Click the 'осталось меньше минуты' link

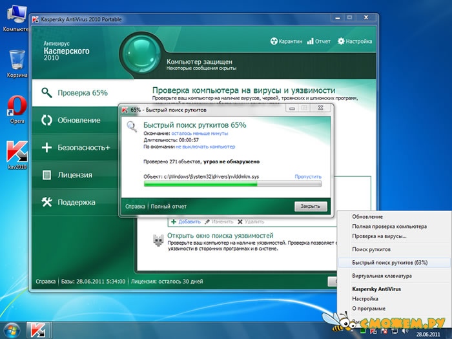[x=200, y=134]
